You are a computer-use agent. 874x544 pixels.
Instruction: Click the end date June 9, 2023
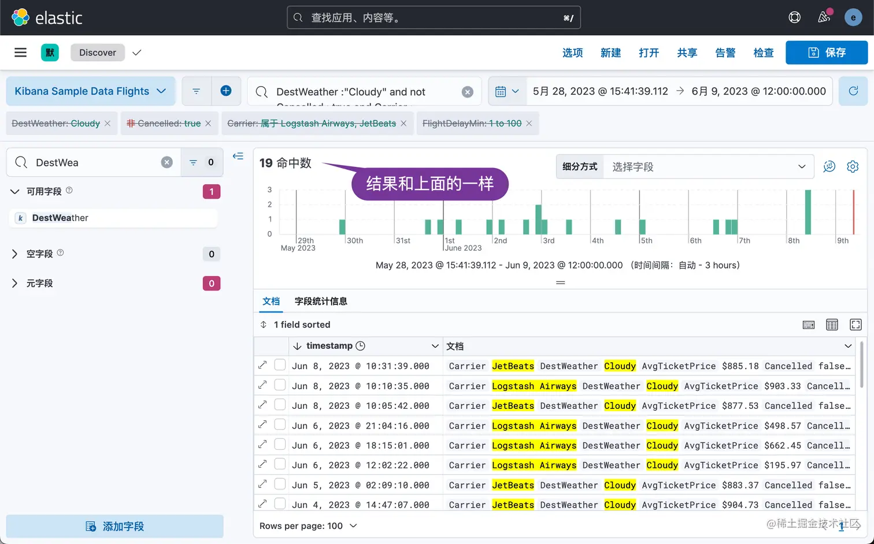tap(758, 91)
